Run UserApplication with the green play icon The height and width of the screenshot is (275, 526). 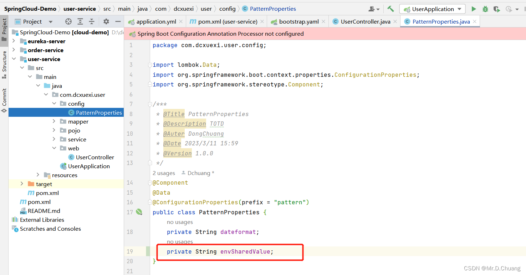(x=474, y=9)
